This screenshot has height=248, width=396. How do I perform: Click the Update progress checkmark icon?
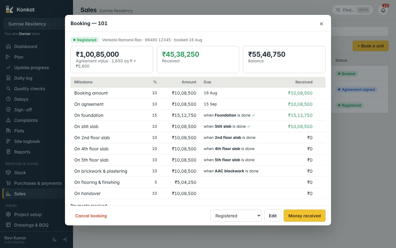(8, 68)
